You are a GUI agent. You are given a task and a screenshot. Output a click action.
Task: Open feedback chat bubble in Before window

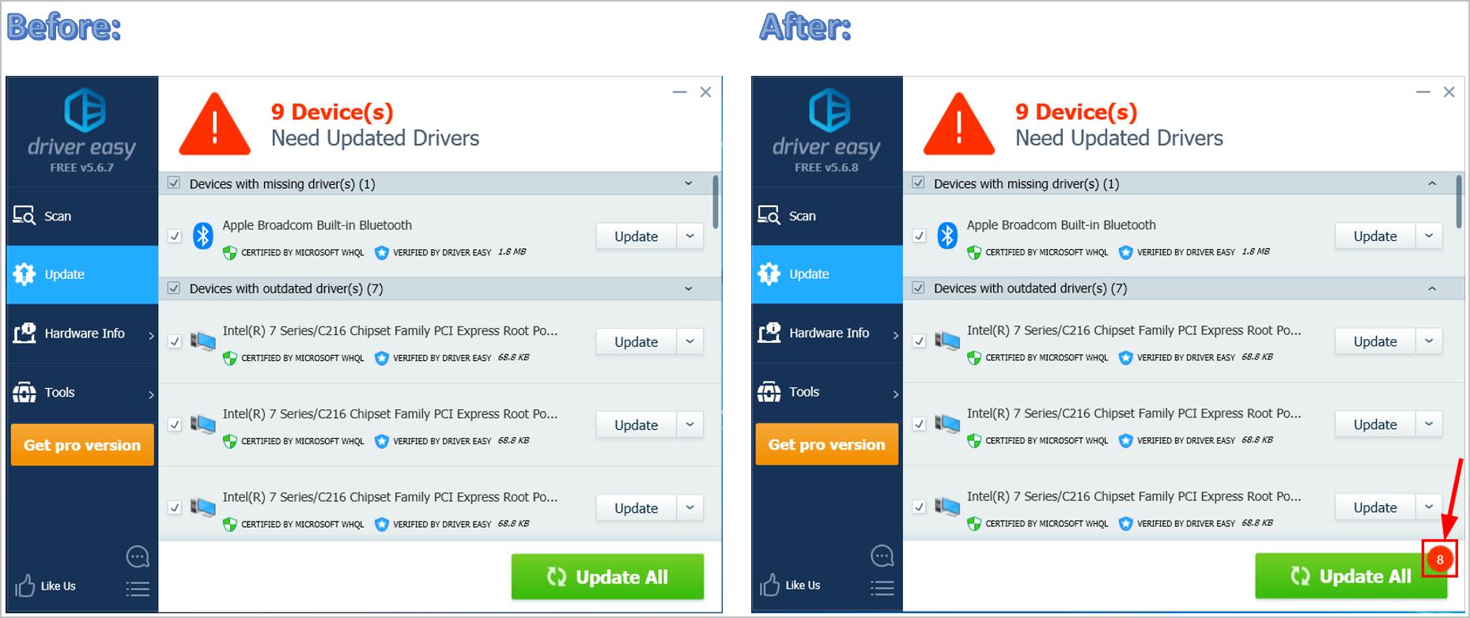point(138,556)
